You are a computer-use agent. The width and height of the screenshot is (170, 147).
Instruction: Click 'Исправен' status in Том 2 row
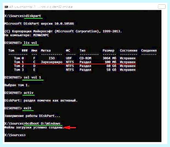pyautogui.click(x=127, y=66)
